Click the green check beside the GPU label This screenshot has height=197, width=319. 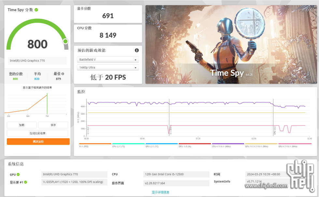18,175
